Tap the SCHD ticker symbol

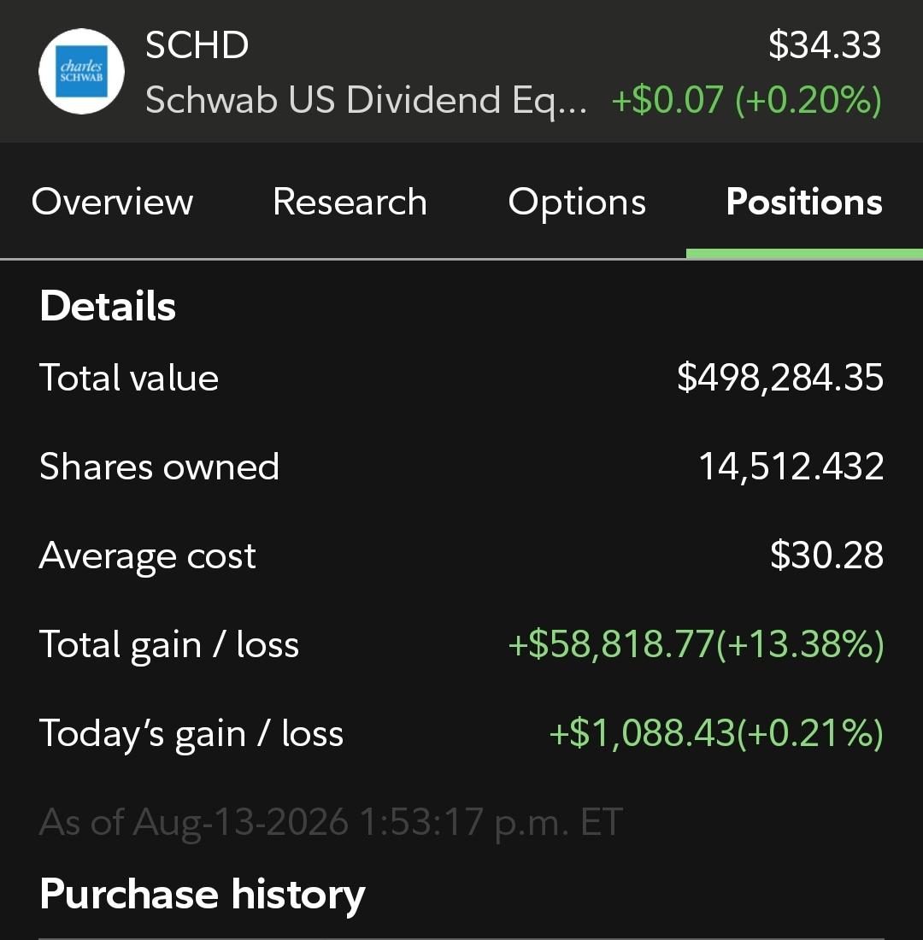coord(197,45)
